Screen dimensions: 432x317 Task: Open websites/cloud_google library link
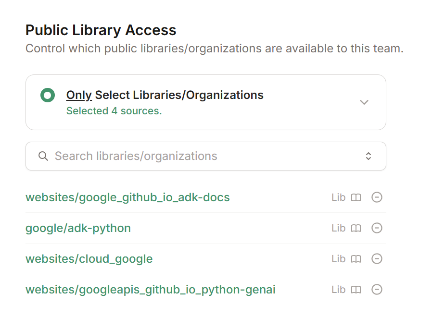coord(89,259)
